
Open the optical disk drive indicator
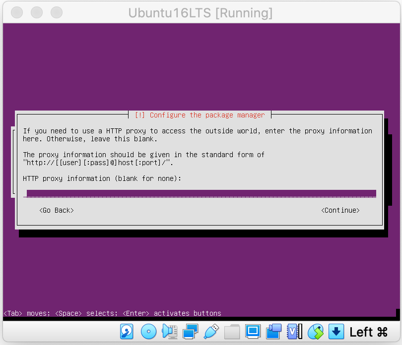point(148,331)
